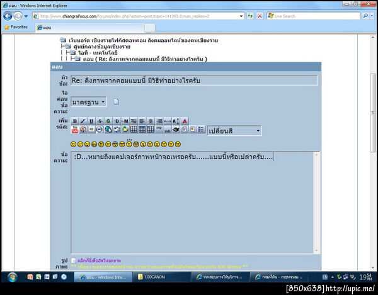Click the EN language indicator in taskbar
This screenshot has height=295, width=378.
[325, 277]
